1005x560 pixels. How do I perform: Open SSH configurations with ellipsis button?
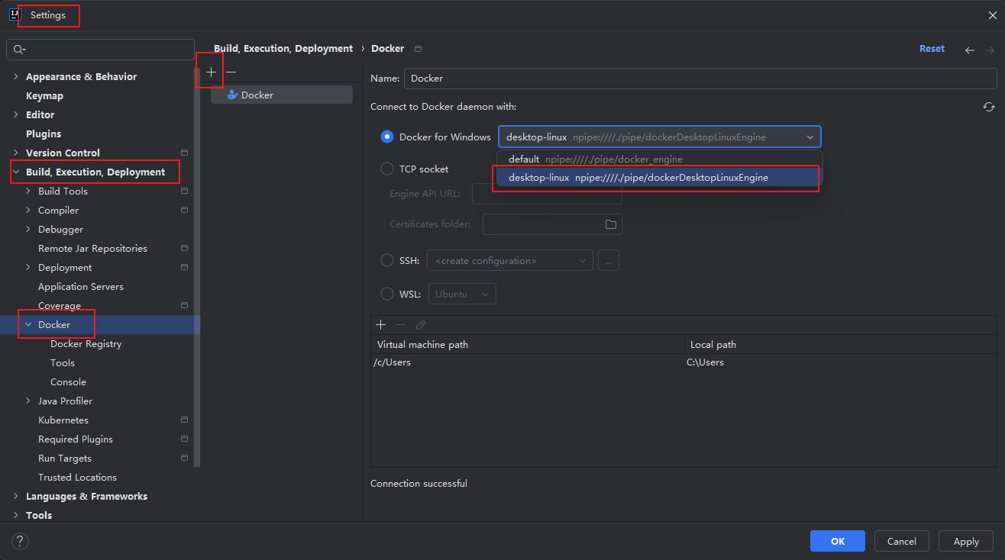pos(609,260)
